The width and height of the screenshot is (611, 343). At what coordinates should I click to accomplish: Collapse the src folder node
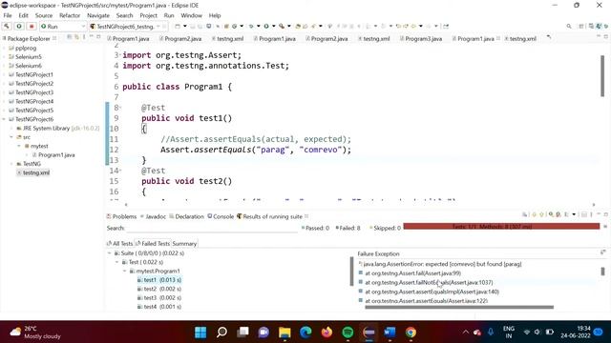(x=11, y=137)
